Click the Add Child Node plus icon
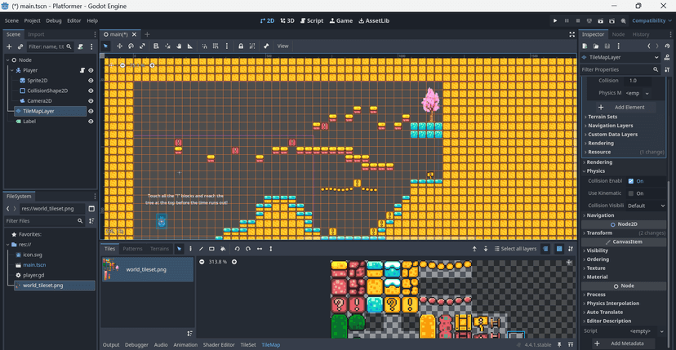The width and height of the screenshot is (676, 350). 9,47
